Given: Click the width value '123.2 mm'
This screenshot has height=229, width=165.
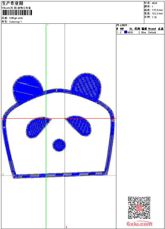Looking at the screenshot, I should pyautogui.click(x=157, y=14).
